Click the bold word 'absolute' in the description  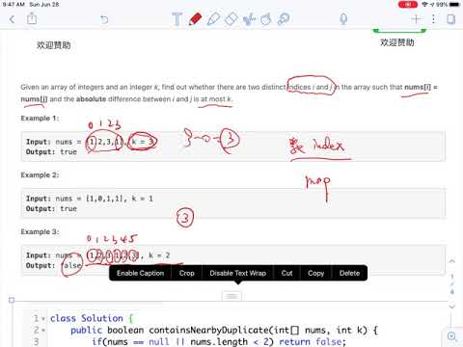point(91,99)
